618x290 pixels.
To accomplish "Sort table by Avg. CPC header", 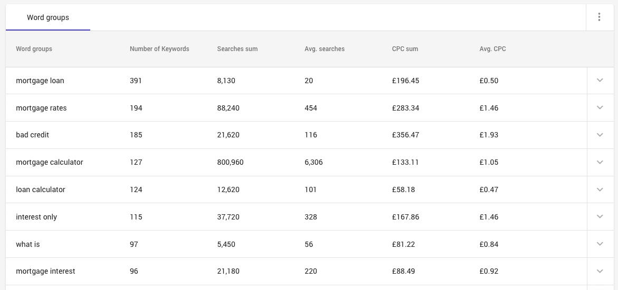I will pos(492,49).
